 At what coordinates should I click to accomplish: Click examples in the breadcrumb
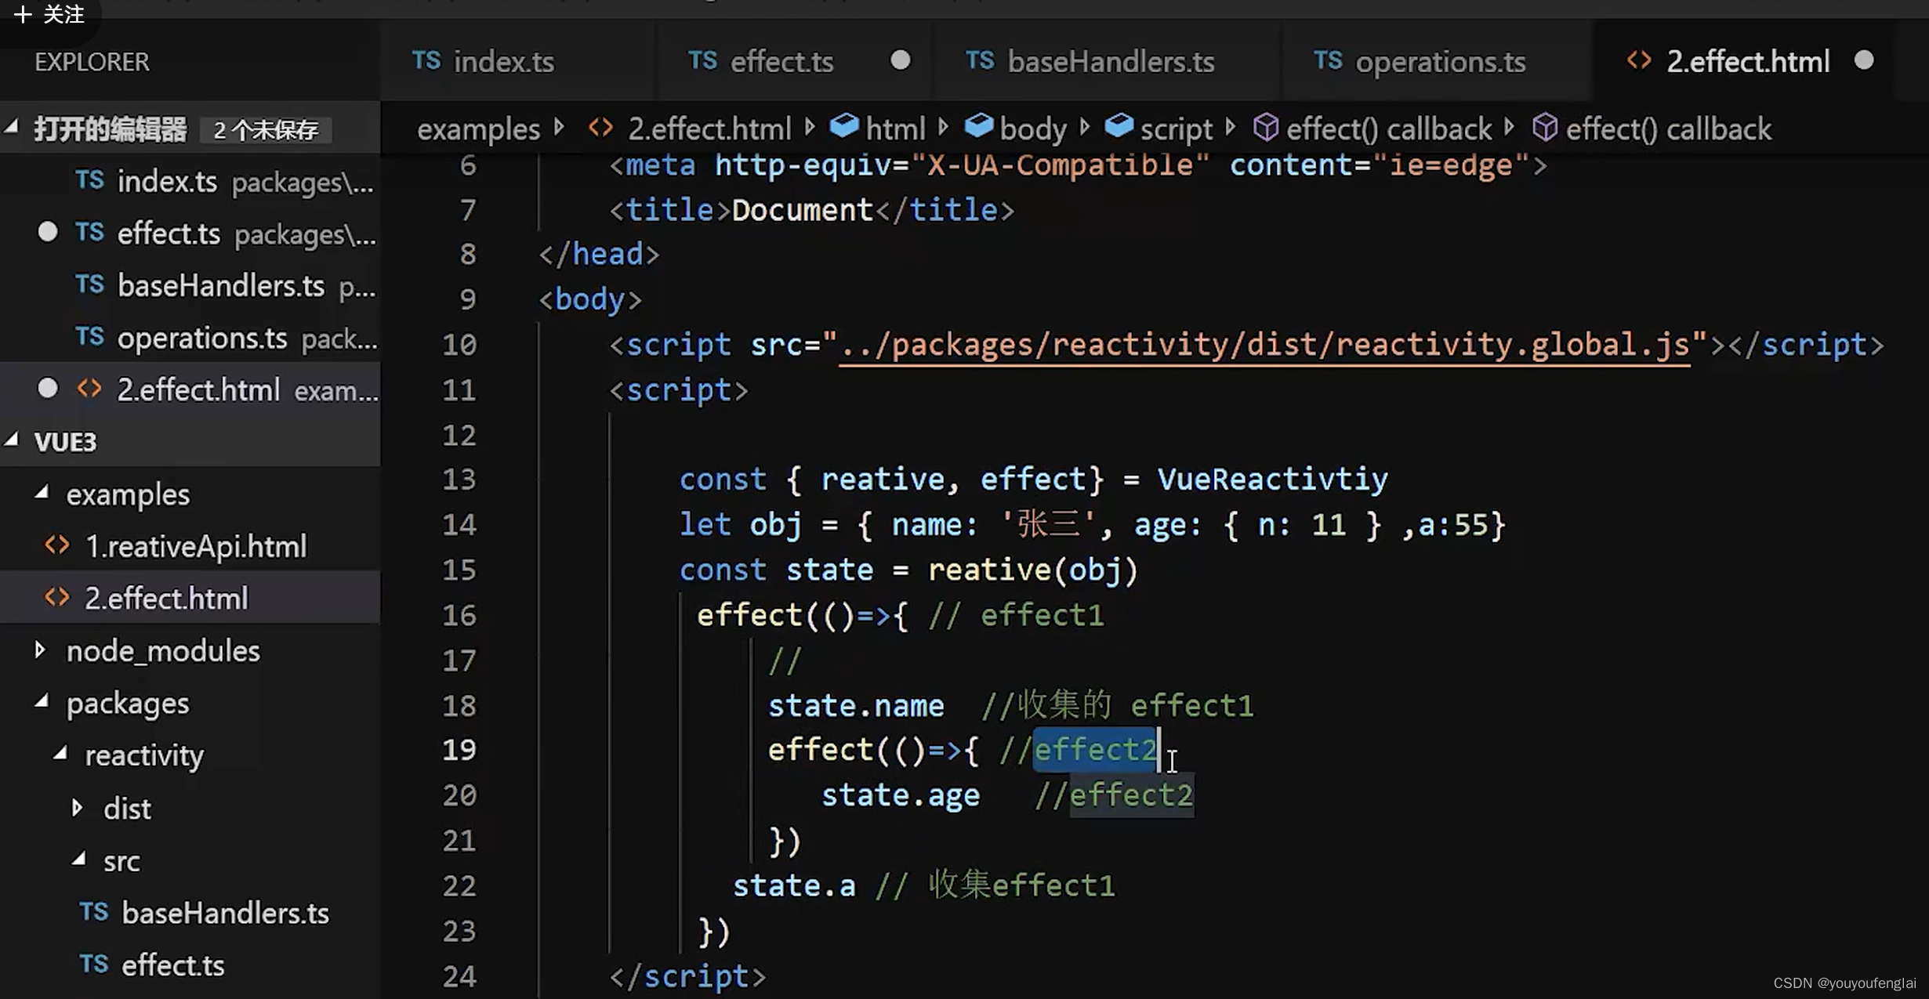478,129
